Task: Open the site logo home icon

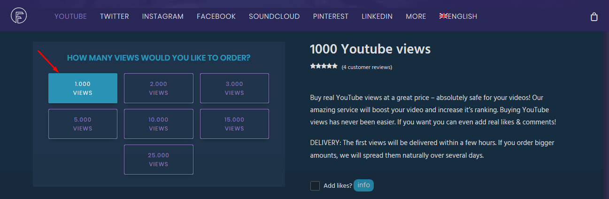Action: point(19,16)
